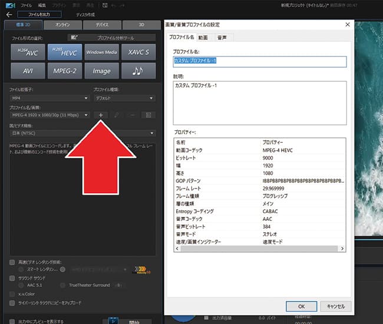Select the Image format

coord(101,71)
